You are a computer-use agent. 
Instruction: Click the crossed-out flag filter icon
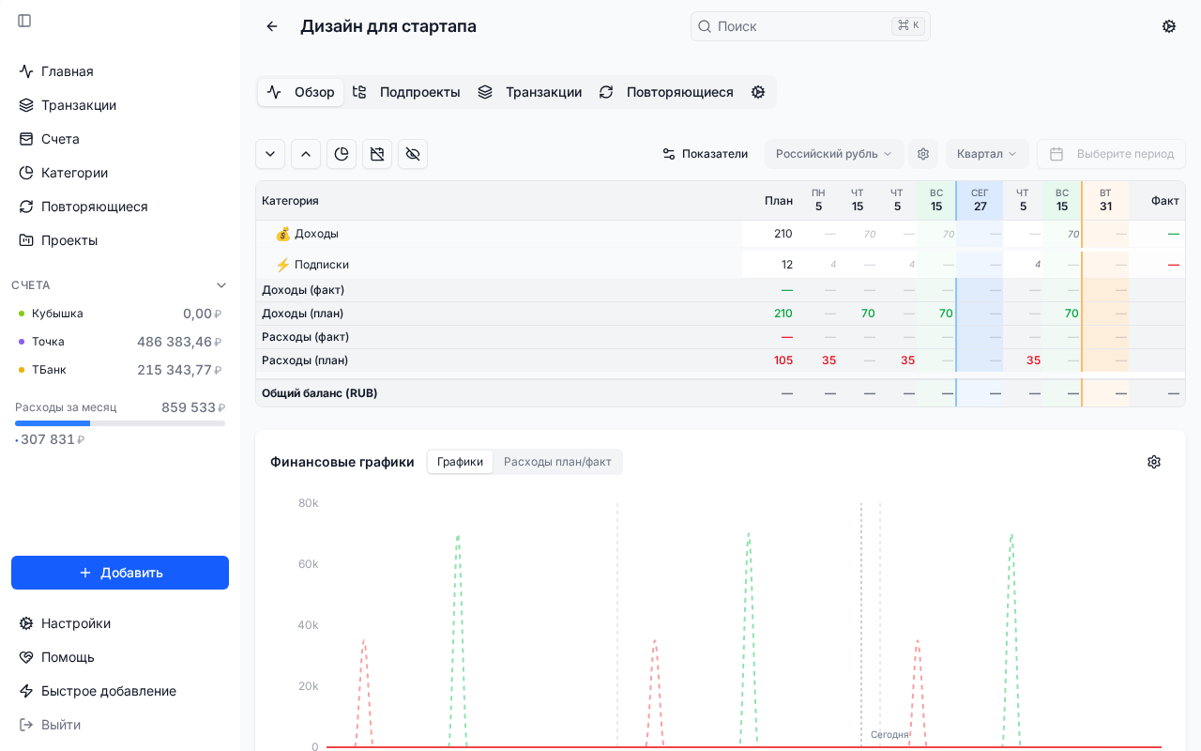pos(377,154)
